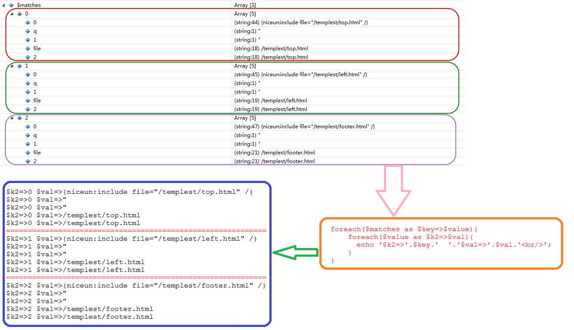Select the '(string:1) "' value of q in sub-array 1
The image size is (574, 330).
247,83
